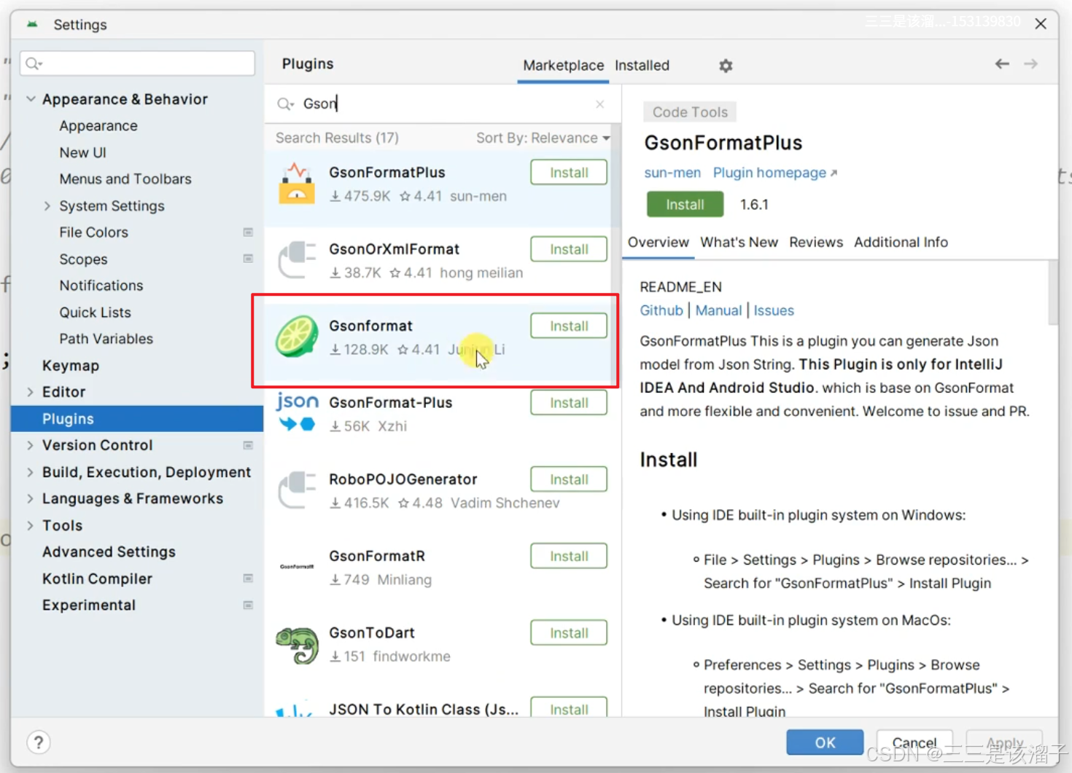Open Plugin homepage link
This screenshot has width=1072, height=773.
774,173
